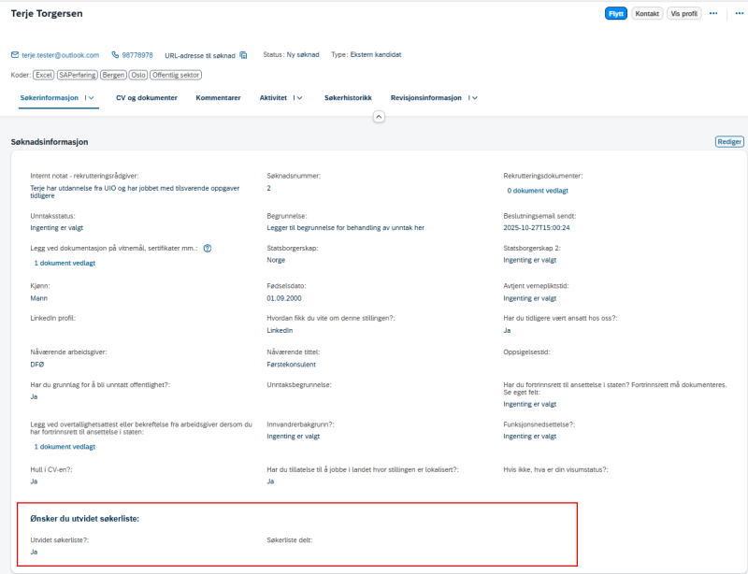Click the Statsborgerskap value Norge
748x574 pixels.
tap(276, 260)
